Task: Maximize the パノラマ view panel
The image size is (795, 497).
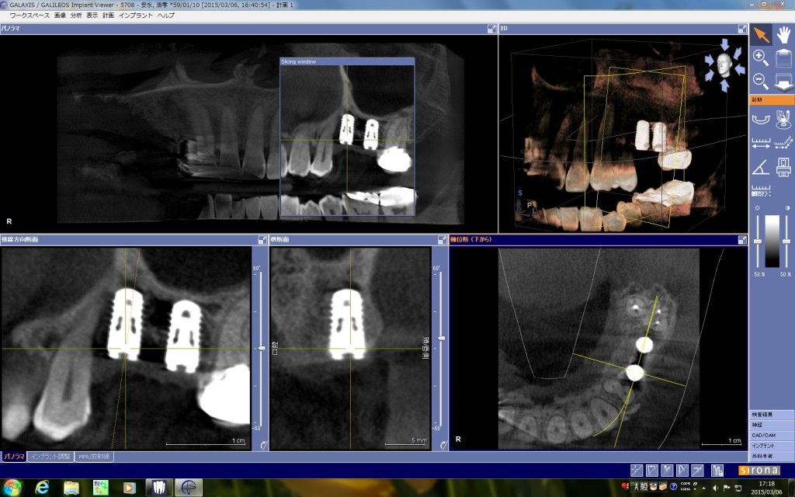Action: (491, 29)
